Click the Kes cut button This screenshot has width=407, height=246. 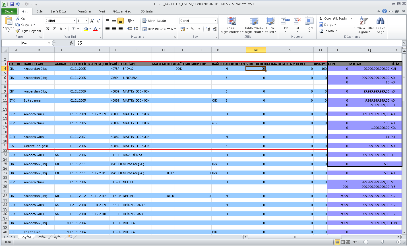point(20,18)
